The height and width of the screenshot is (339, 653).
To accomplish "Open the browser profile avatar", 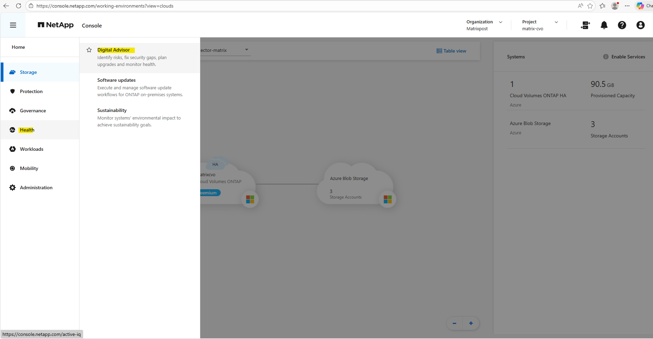I will tap(615, 6).
